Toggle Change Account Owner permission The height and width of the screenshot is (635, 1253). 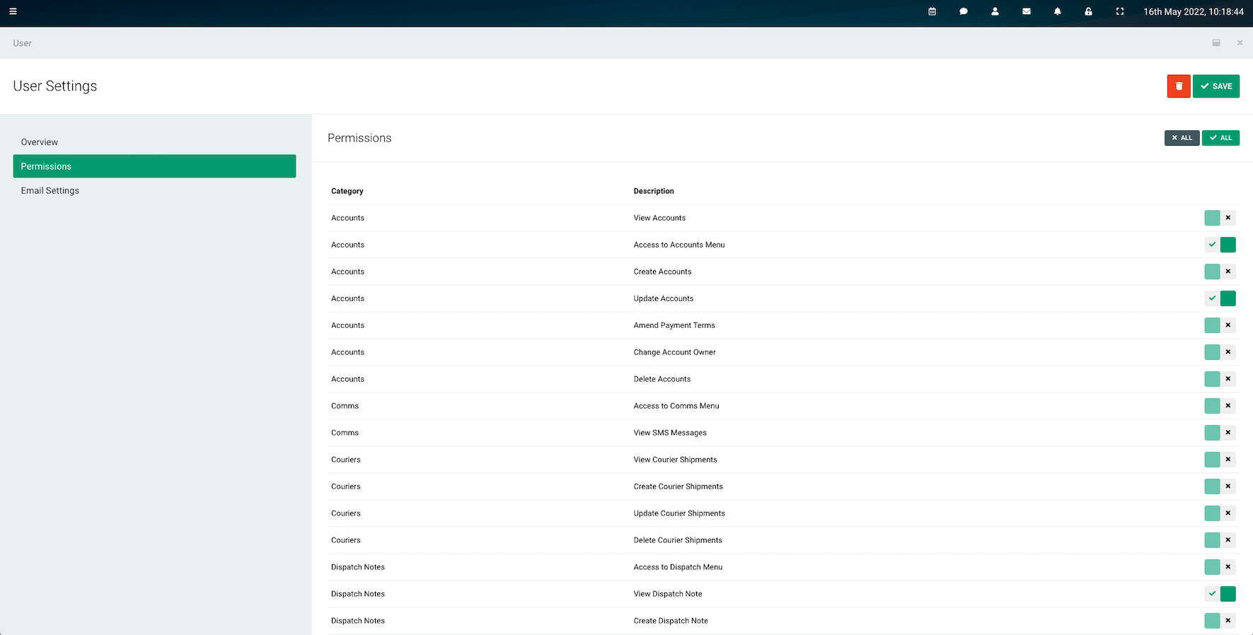click(1220, 352)
